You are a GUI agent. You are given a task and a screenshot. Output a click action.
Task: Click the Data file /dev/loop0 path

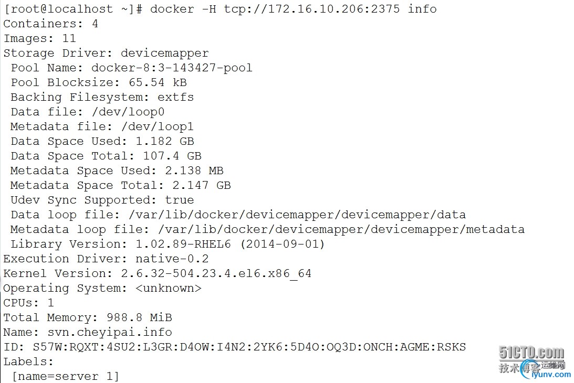pos(128,112)
